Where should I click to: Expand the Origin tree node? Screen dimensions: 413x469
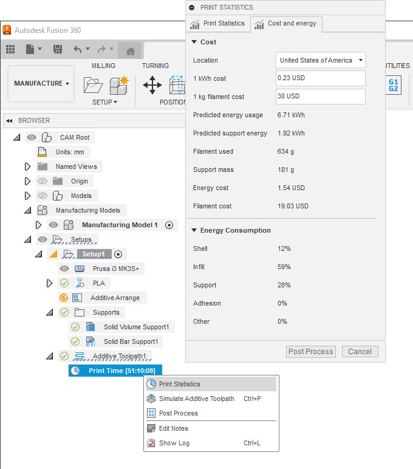point(27,181)
